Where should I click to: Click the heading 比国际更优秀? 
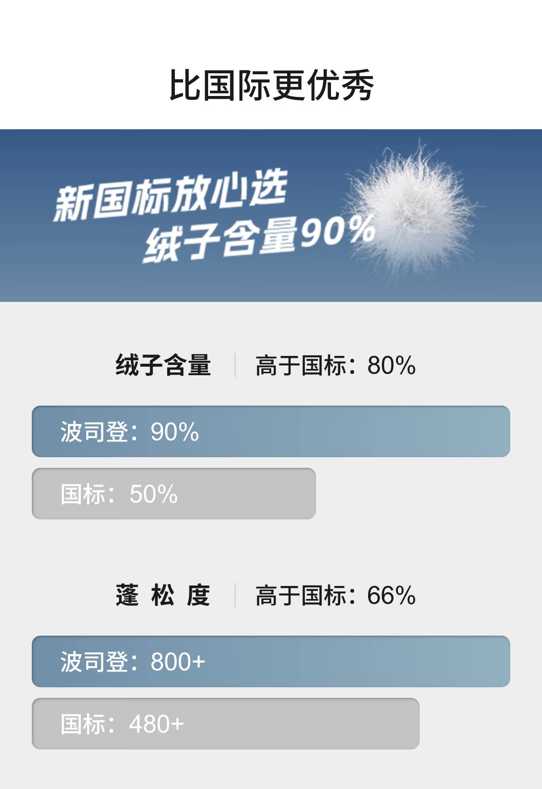pos(271,85)
